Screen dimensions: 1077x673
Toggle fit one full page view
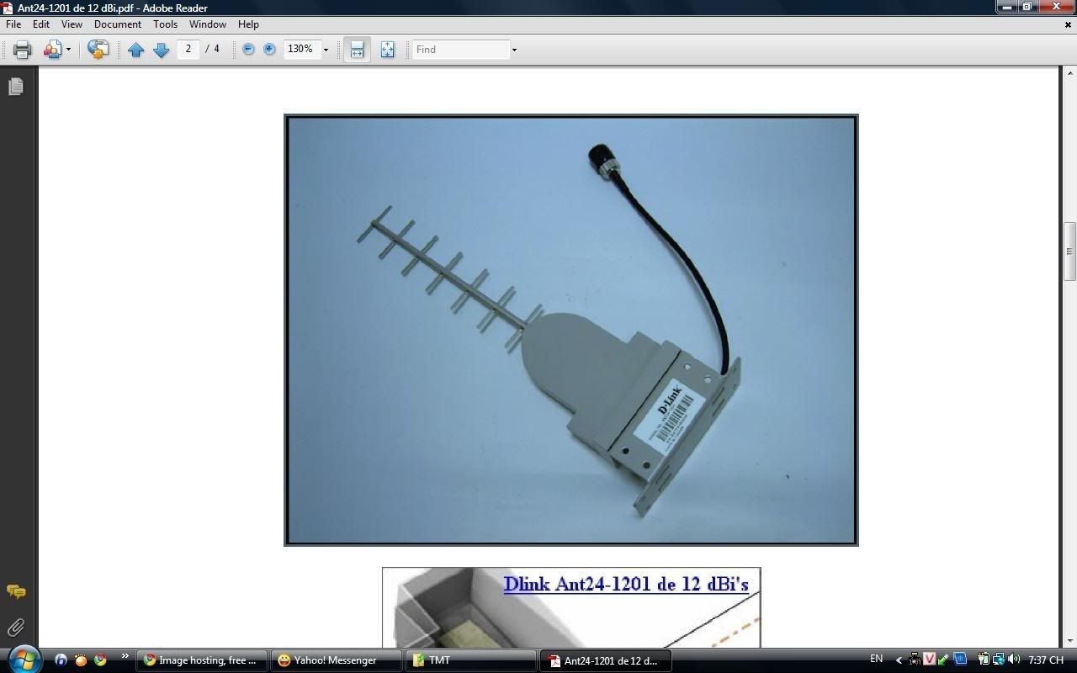point(387,50)
